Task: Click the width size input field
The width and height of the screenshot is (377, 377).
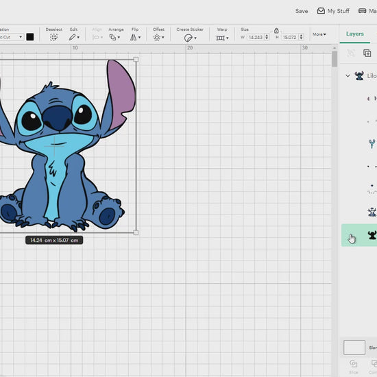Action: (256, 37)
